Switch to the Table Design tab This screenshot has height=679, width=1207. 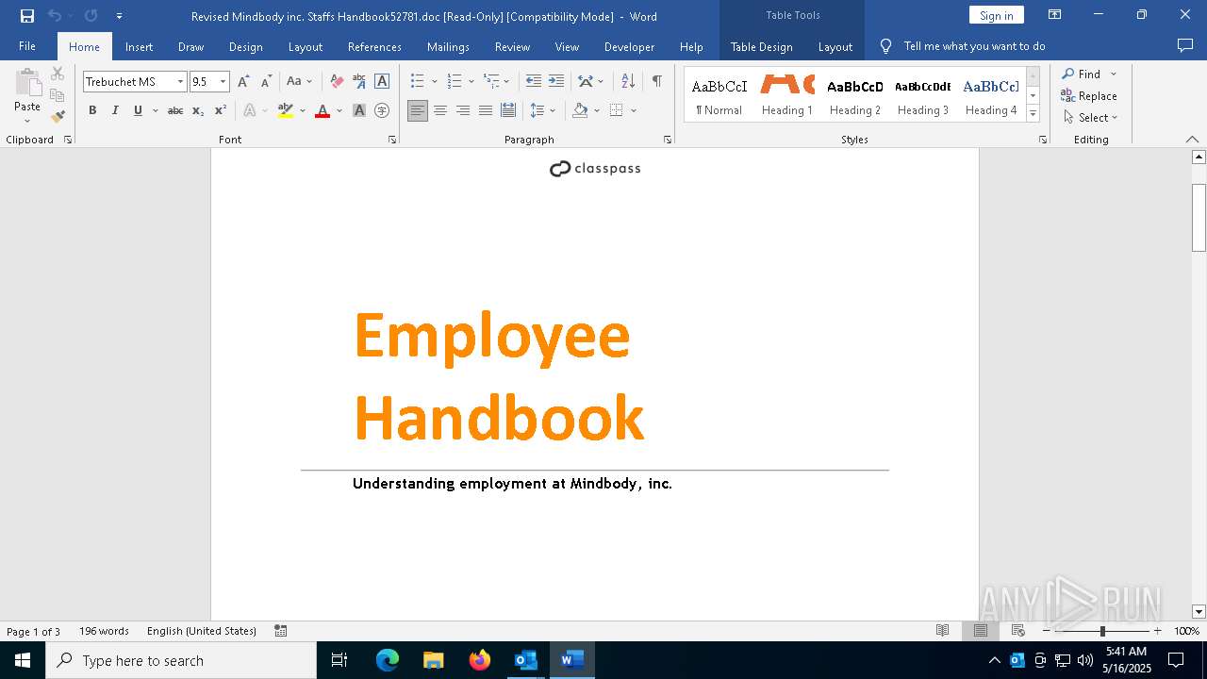[x=761, y=46]
